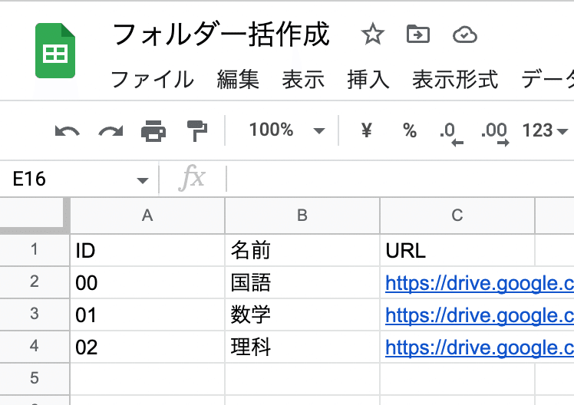This screenshot has width=574, height=405.
Task: Open the 表示 menu
Action: coord(303,80)
